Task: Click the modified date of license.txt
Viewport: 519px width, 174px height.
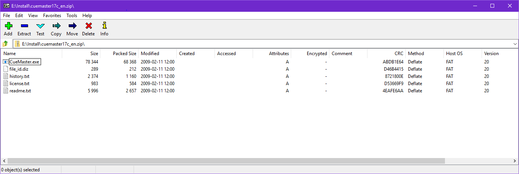Action: [x=158, y=84]
